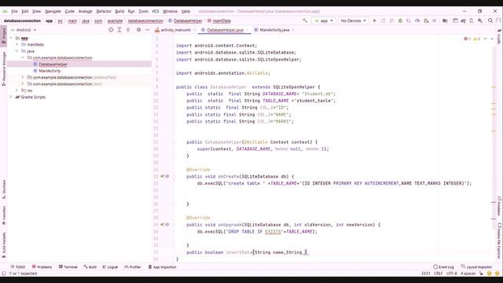
Task: Click the onUpgrade override gutter icon
Action: (x=163, y=225)
